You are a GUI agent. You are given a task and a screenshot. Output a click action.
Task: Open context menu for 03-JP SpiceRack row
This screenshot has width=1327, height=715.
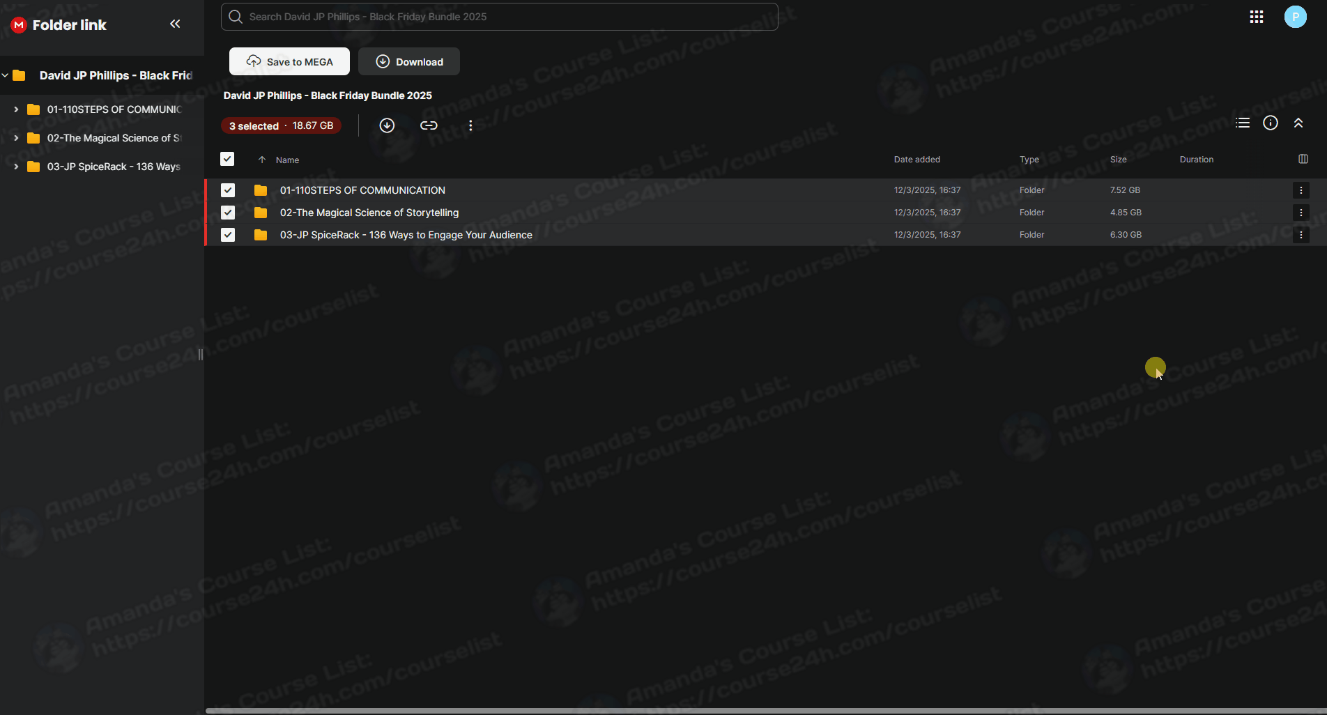click(x=1301, y=235)
